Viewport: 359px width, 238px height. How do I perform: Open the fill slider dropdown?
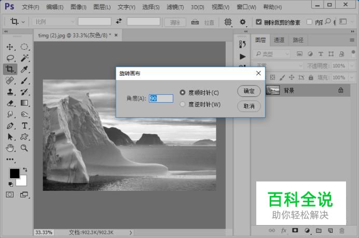352,78
